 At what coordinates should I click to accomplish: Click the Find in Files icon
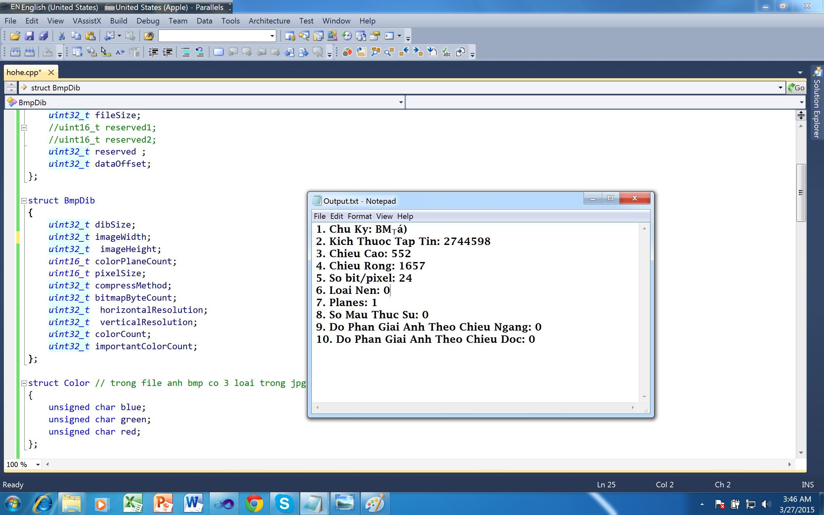pos(148,36)
